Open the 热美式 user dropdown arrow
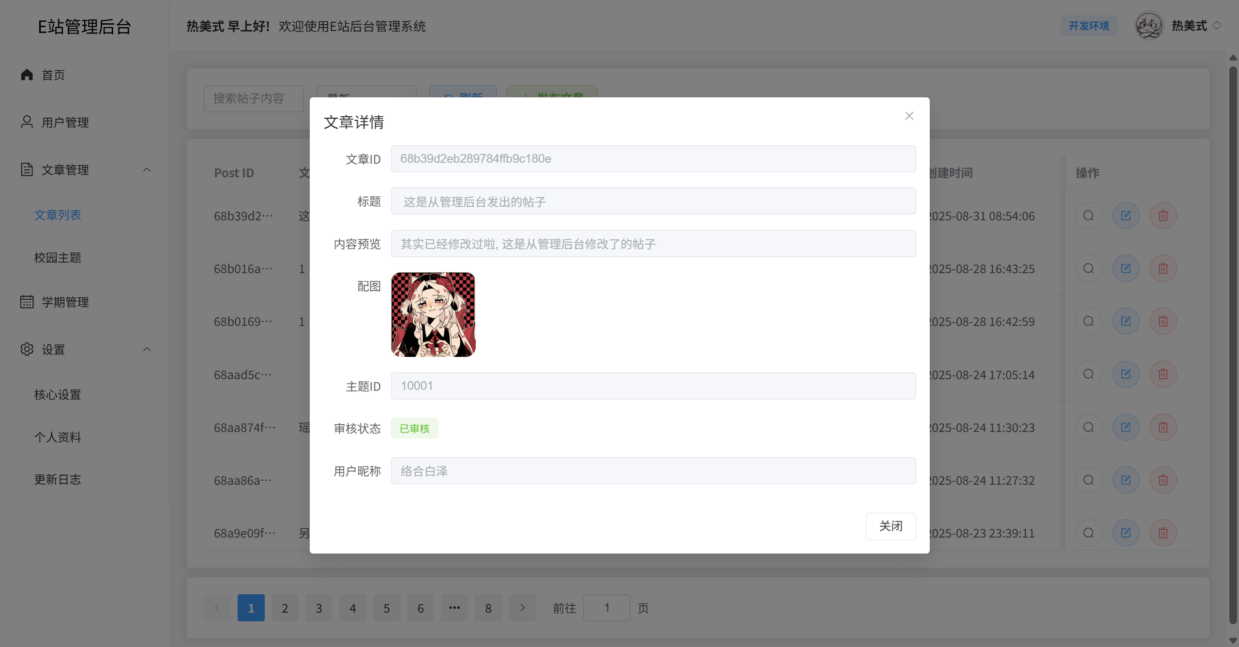 point(1217,26)
